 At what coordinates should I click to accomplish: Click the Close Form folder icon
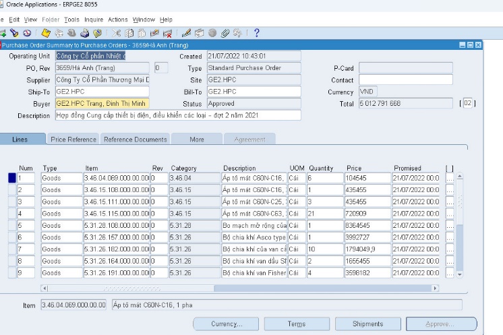tap(97, 33)
